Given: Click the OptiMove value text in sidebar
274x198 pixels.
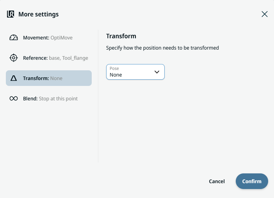Looking at the screenshot, I should pyautogui.click(x=61, y=38).
